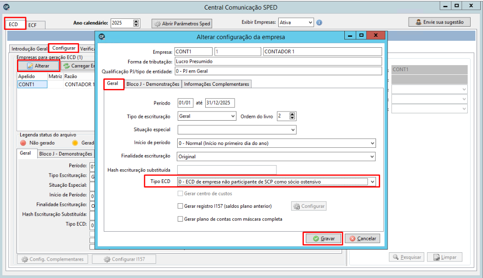Click the Carregar button next to Alterar

pos(78,66)
